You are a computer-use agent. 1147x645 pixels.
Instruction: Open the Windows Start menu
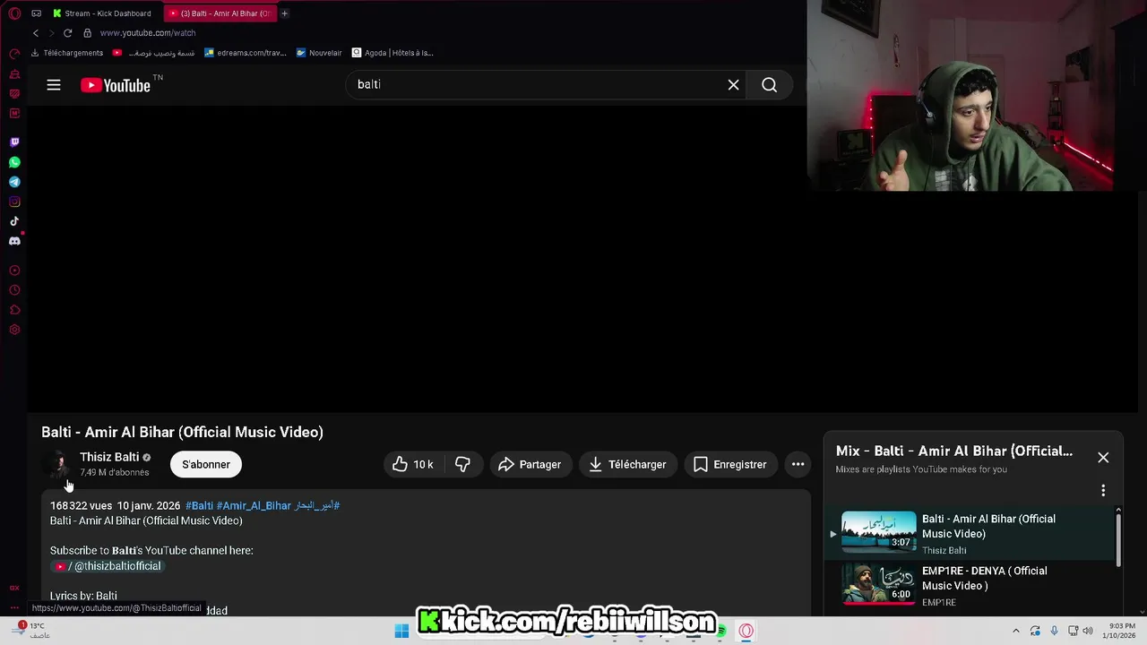pyautogui.click(x=401, y=631)
